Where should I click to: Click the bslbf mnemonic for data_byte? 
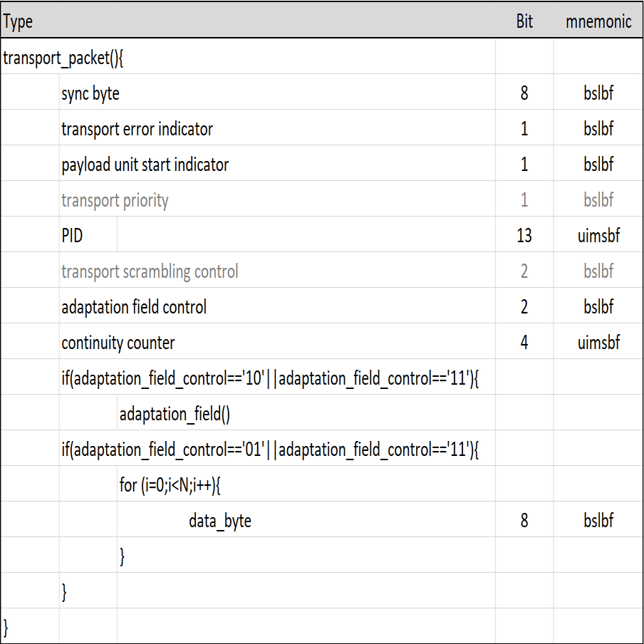tap(598, 520)
